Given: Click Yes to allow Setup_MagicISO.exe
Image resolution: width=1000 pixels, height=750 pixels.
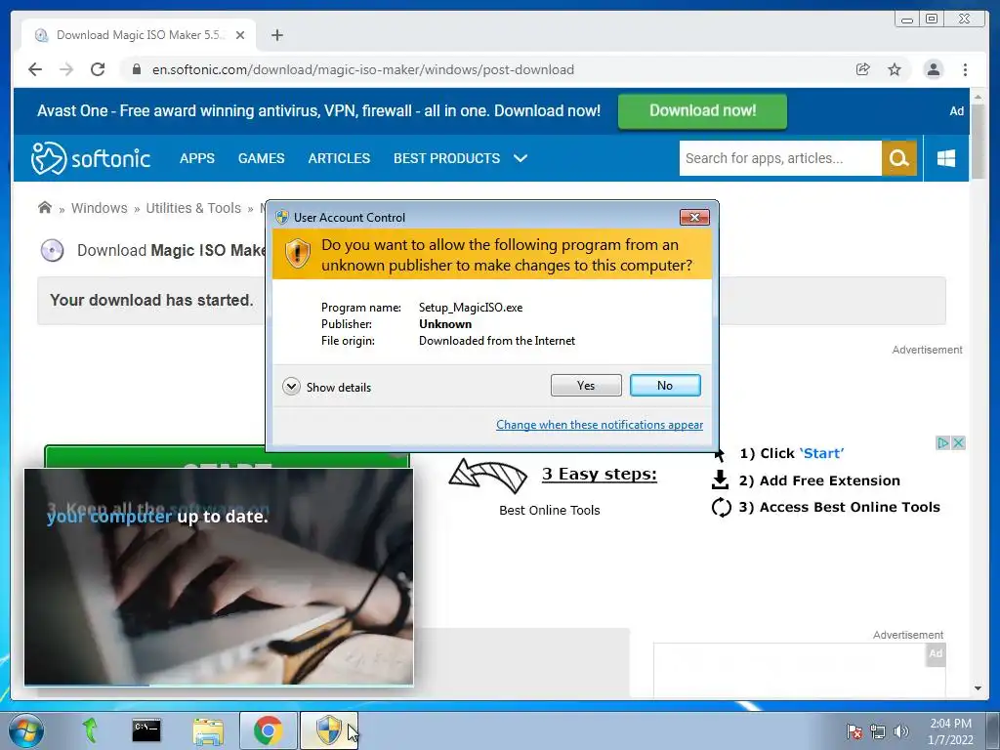Looking at the screenshot, I should pos(586,385).
